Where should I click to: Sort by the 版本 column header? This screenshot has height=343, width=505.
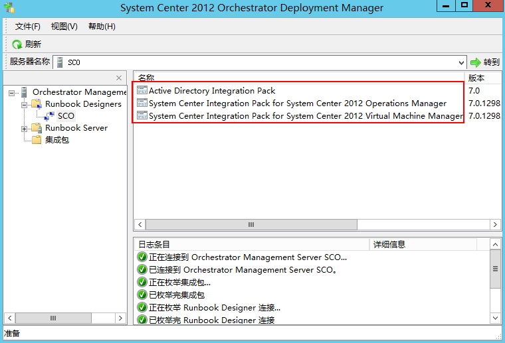[x=483, y=78]
